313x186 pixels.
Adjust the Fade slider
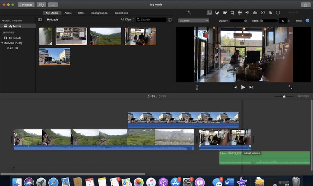(x=269, y=21)
